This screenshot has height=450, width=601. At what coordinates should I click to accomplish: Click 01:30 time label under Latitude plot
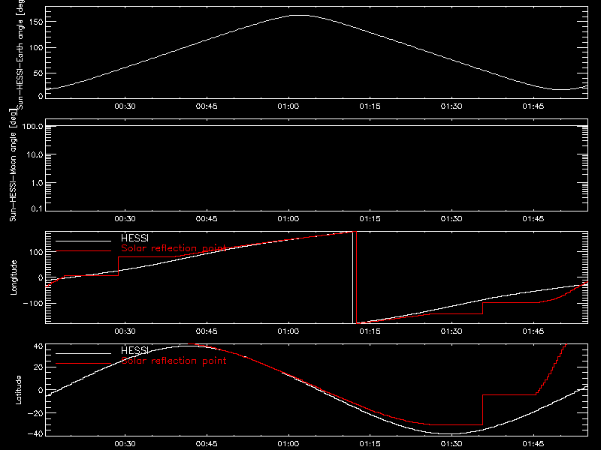tap(452, 443)
